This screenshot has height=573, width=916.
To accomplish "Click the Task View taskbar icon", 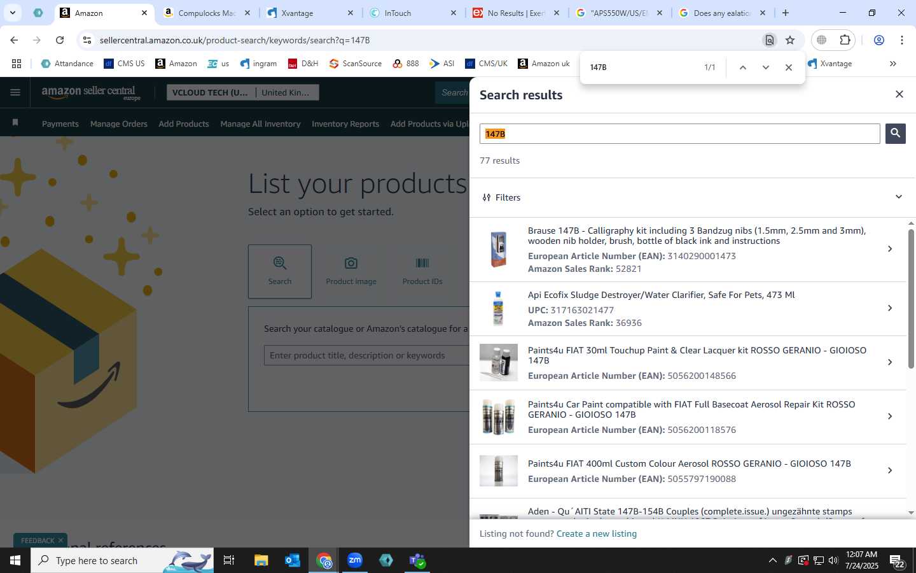I will (x=229, y=560).
